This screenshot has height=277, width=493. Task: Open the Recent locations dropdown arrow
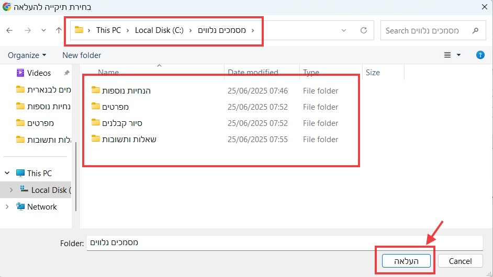(43, 30)
